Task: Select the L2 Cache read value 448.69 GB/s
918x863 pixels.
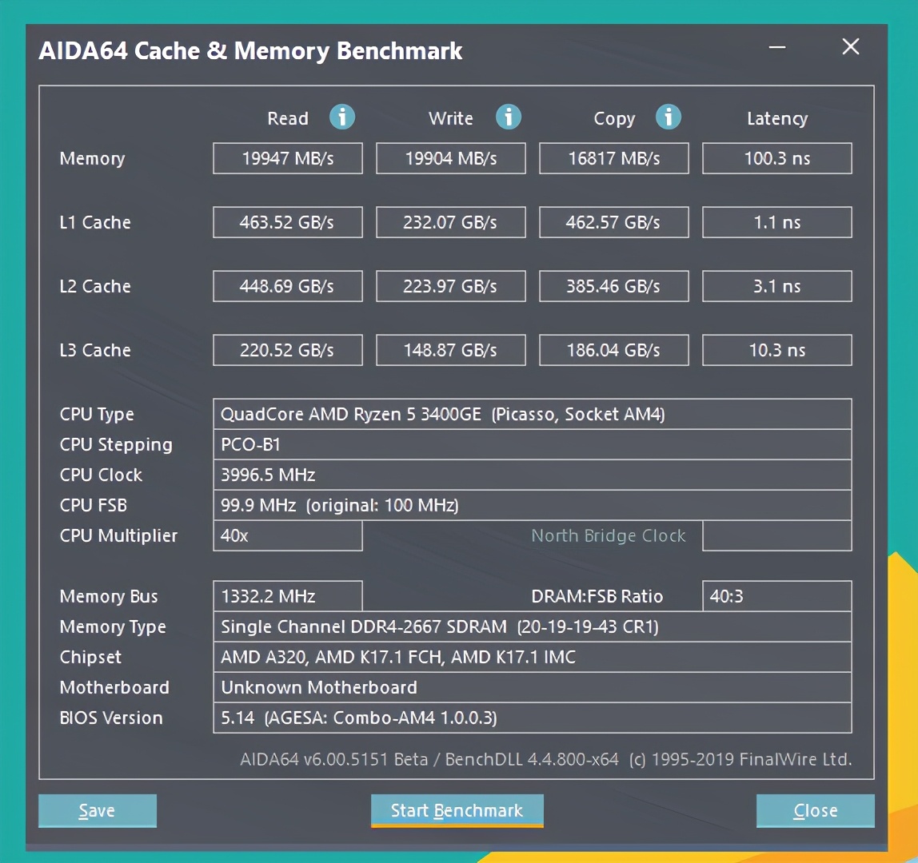Action: click(287, 286)
